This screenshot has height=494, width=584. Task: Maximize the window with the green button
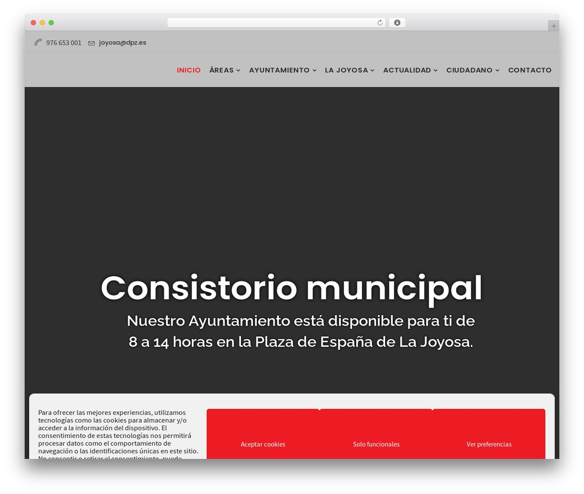coord(51,23)
